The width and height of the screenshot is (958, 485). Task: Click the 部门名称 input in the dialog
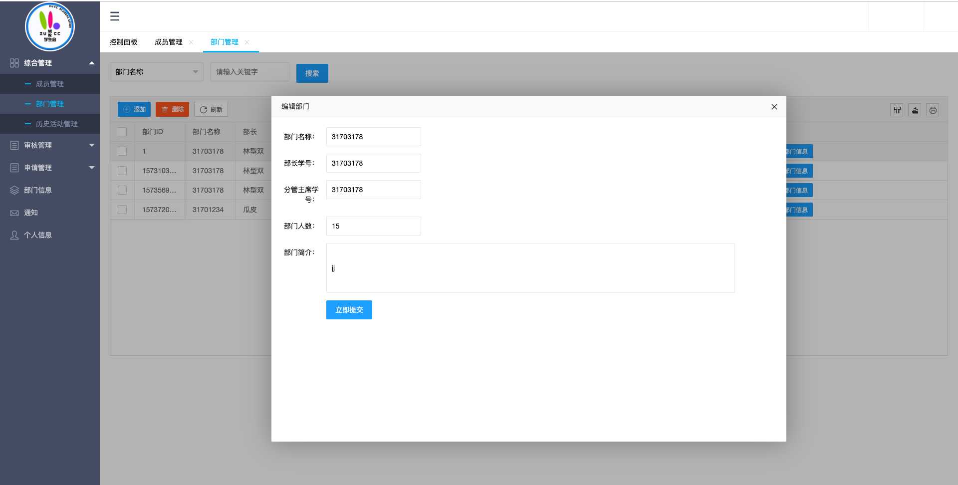(374, 137)
